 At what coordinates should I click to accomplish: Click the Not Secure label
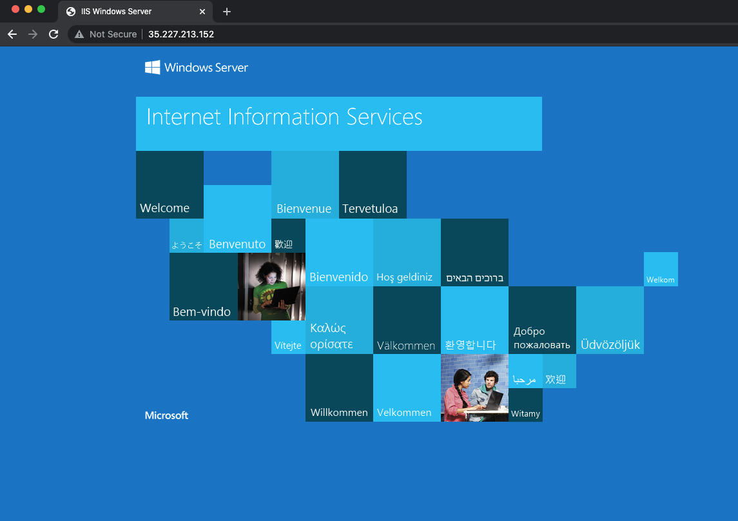(113, 34)
